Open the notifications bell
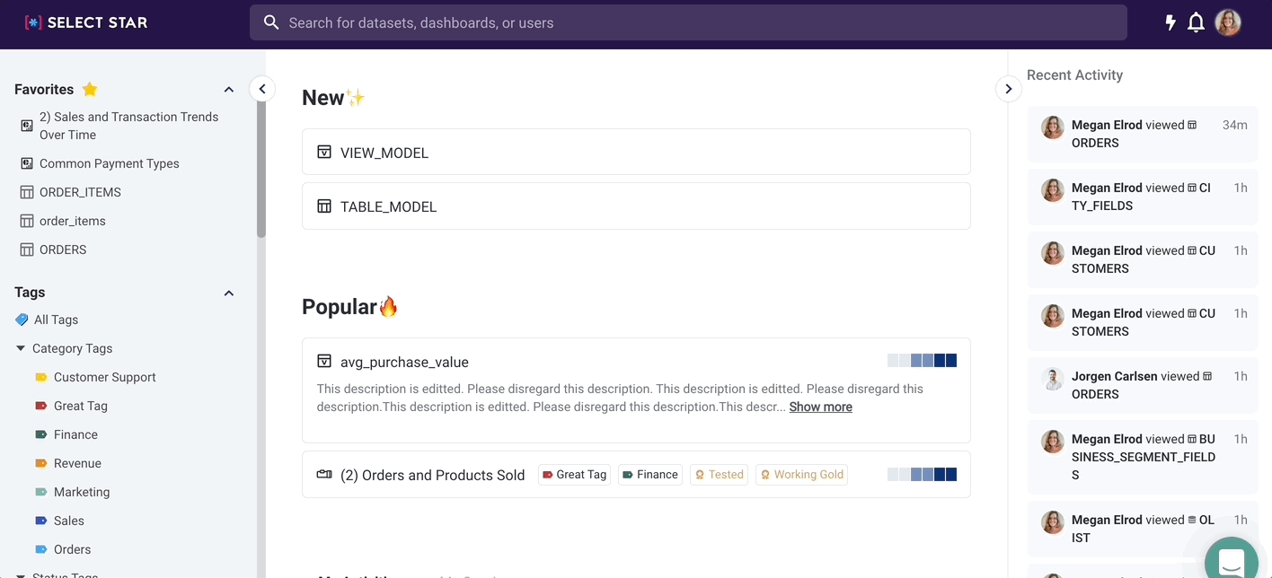The height and width of the screenshot is (578, 1272). (1196, 22)
